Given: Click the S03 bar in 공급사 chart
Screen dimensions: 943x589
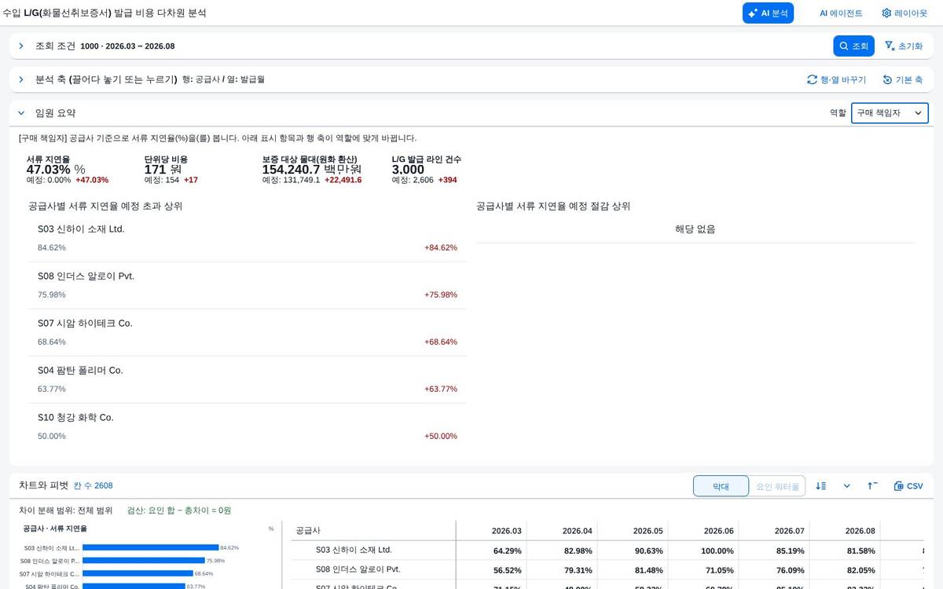Looking at the screenshot, I should (150, 547).
